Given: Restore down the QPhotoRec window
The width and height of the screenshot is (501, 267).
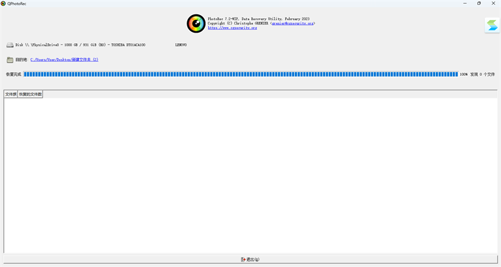Looking at the screenshot, I should [479, 4].
